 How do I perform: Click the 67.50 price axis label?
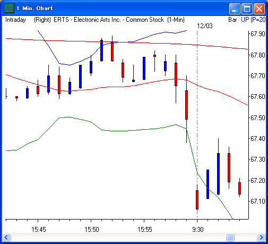[x=258, y=117]
